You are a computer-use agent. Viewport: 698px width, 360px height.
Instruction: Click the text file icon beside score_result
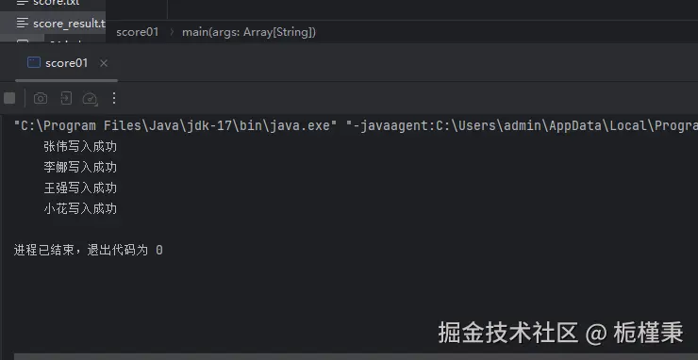pyautogui.click(x=23, y=24)
